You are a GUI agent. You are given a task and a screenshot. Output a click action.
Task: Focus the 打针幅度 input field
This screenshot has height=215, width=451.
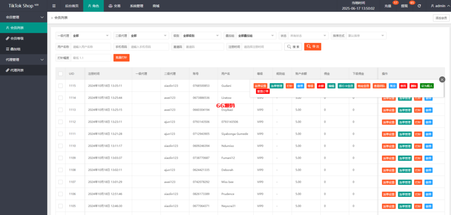(x=91, y=58)
